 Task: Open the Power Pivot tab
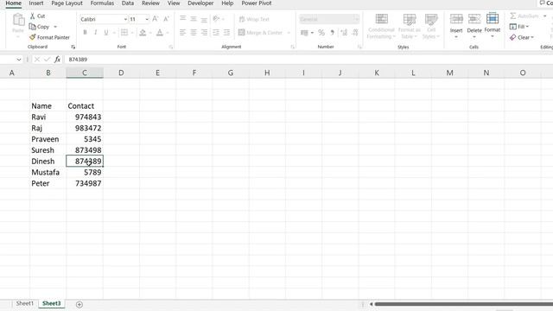[x=257, y=3]
